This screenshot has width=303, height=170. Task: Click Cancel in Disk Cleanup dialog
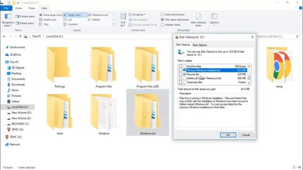pos(246,135)
